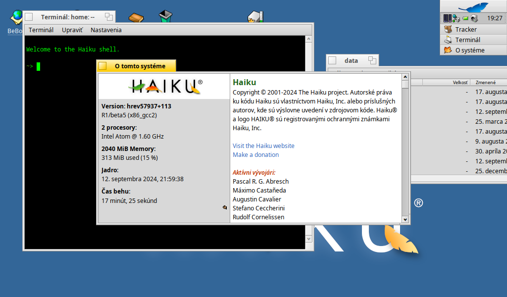Click the Version: hrev57937+113 text

pos(137,106)
